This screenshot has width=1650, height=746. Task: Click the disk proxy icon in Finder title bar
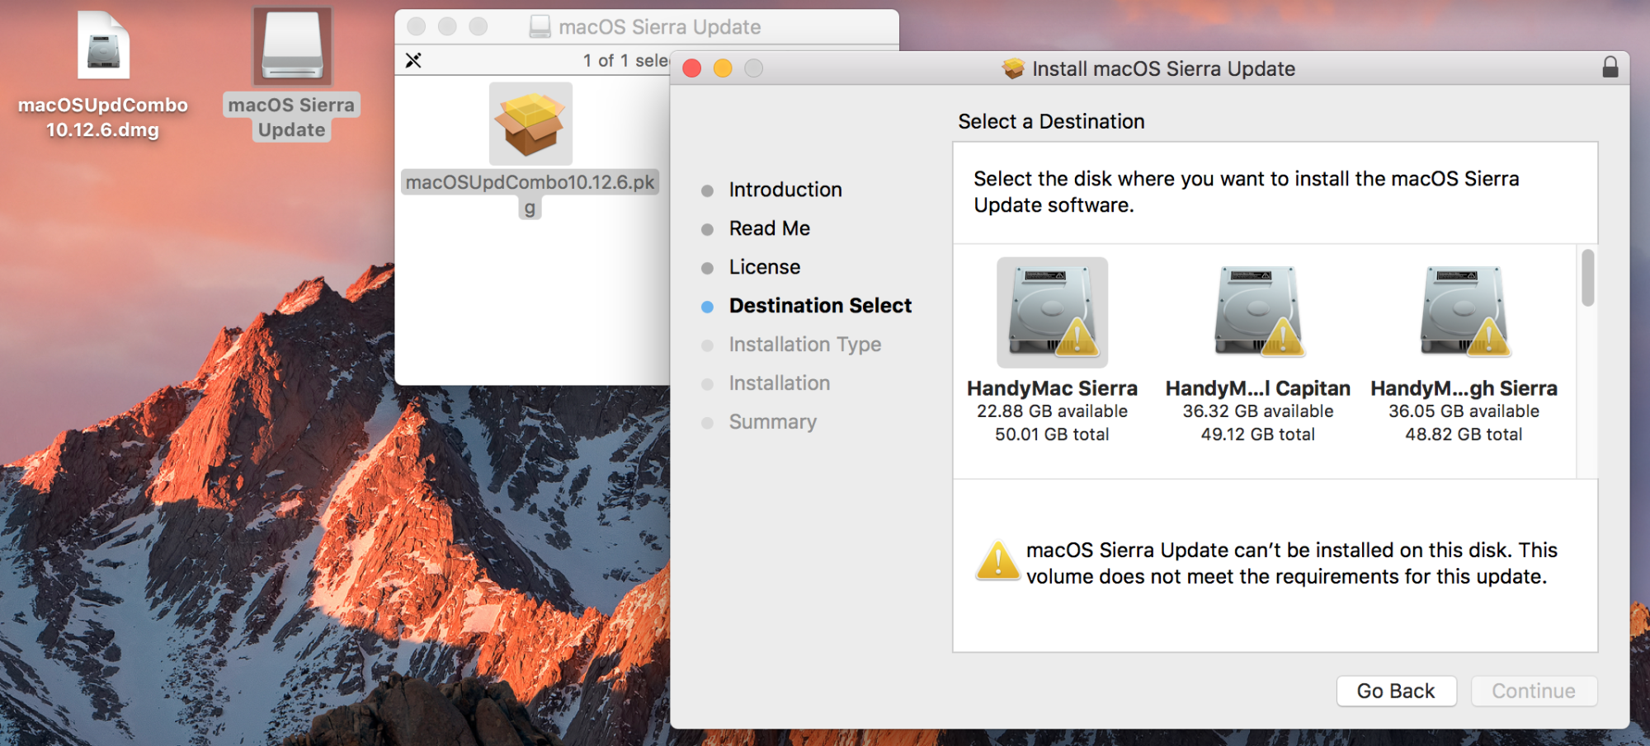540,27
